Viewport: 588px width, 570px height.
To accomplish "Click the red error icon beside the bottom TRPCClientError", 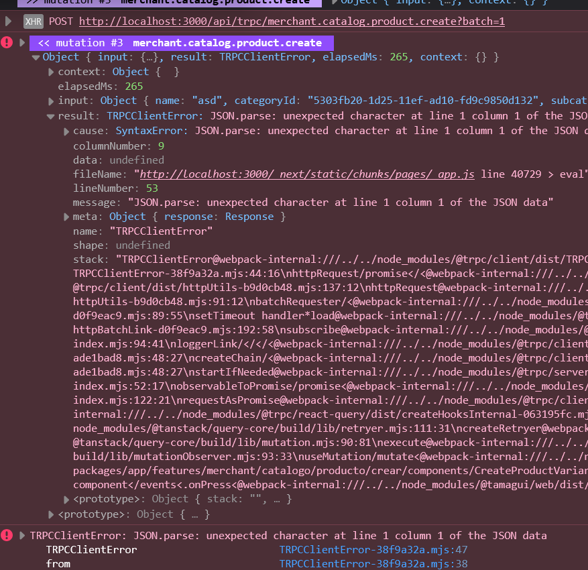I will (x=7, y=535).
